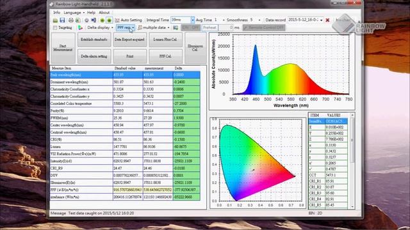The width and height of the screenshot is (410, 230).
Task: Open the Avg Time dropdown arrow
Action: click(224, 20)
